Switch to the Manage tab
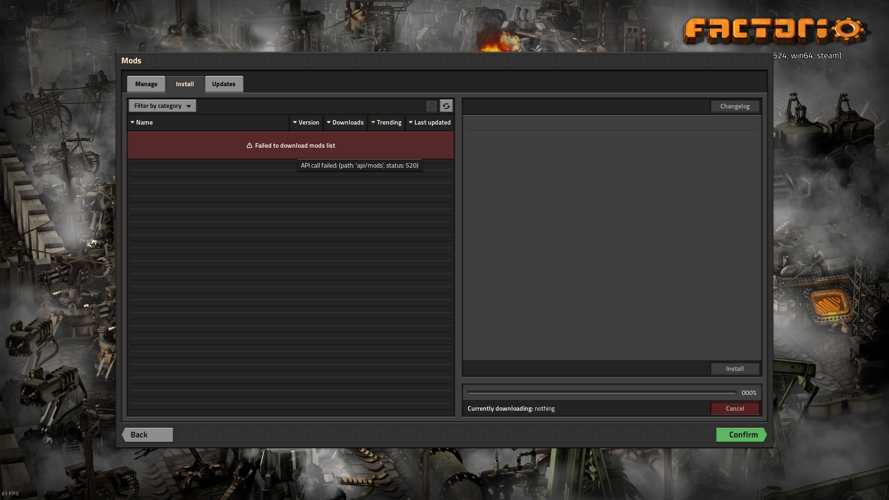This screenshot has width=889, height=500. [x=146, y=84]
